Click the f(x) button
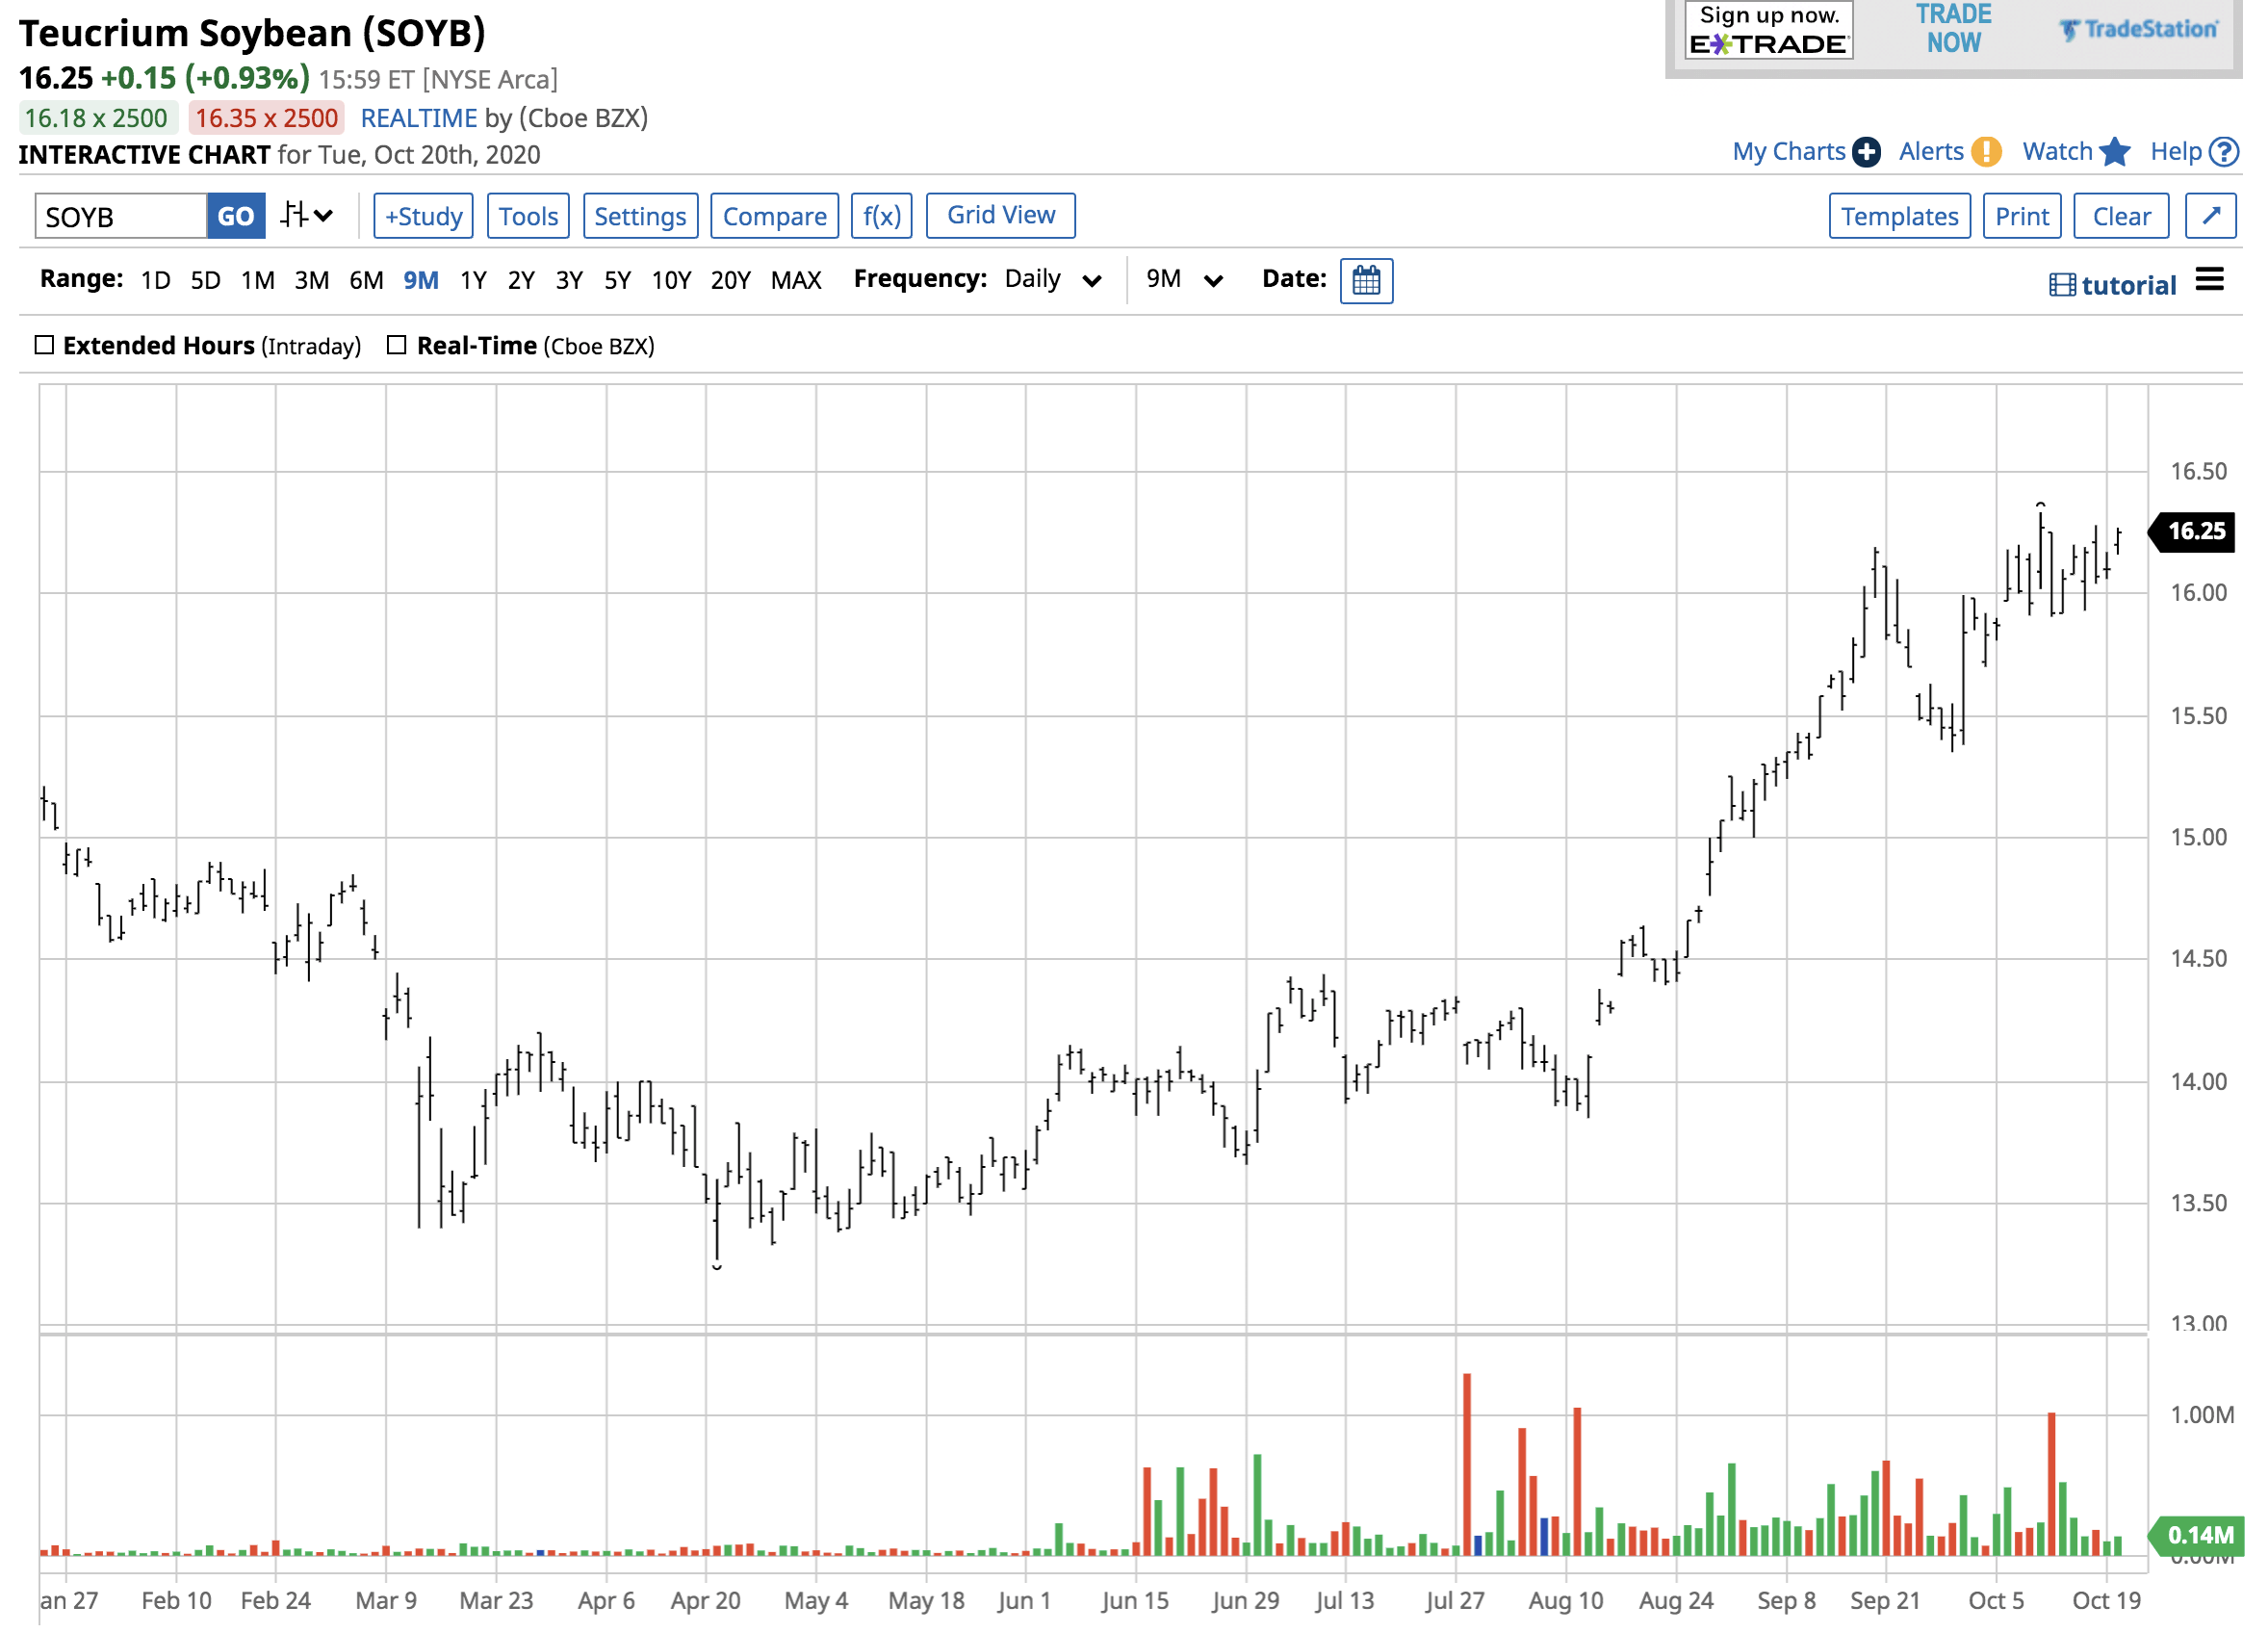The height and width of the screenshot is (1633, 2268). (881, 216)
